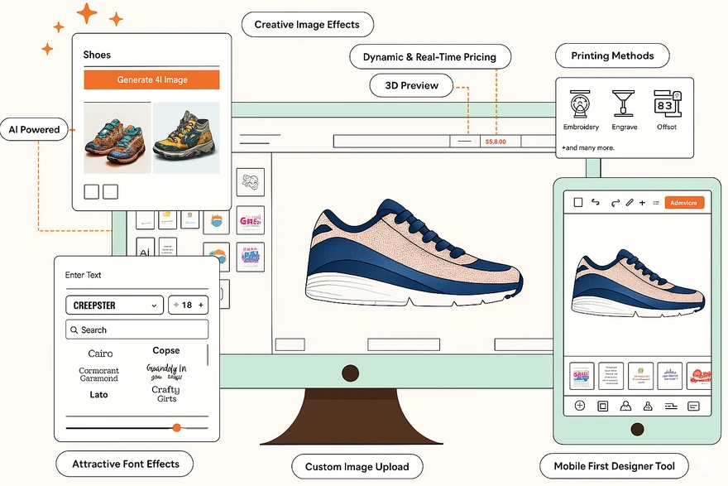
Task: Click the Generate AI Image button
Action: pos(151,79)
